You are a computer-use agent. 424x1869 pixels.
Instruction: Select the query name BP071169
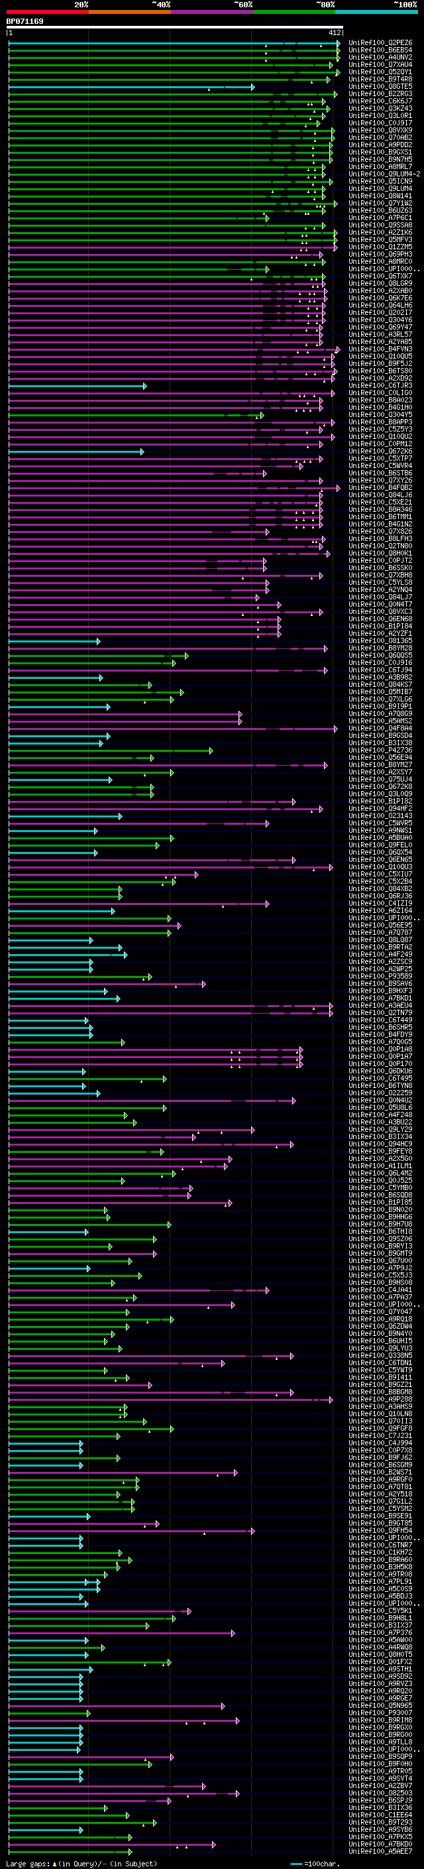[x=25, y=21]
